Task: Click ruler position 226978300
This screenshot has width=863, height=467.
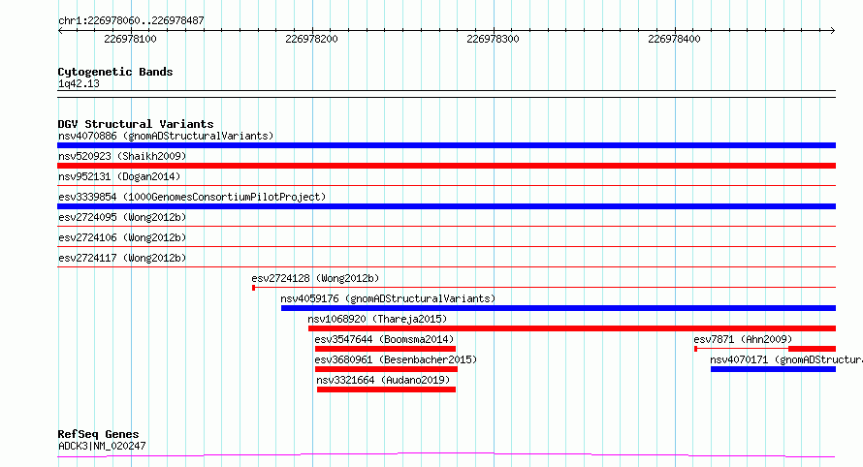Action: [x=493, y=39]
